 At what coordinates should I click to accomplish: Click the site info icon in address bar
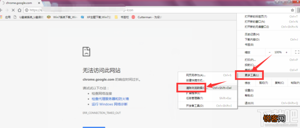coord(27,10)
